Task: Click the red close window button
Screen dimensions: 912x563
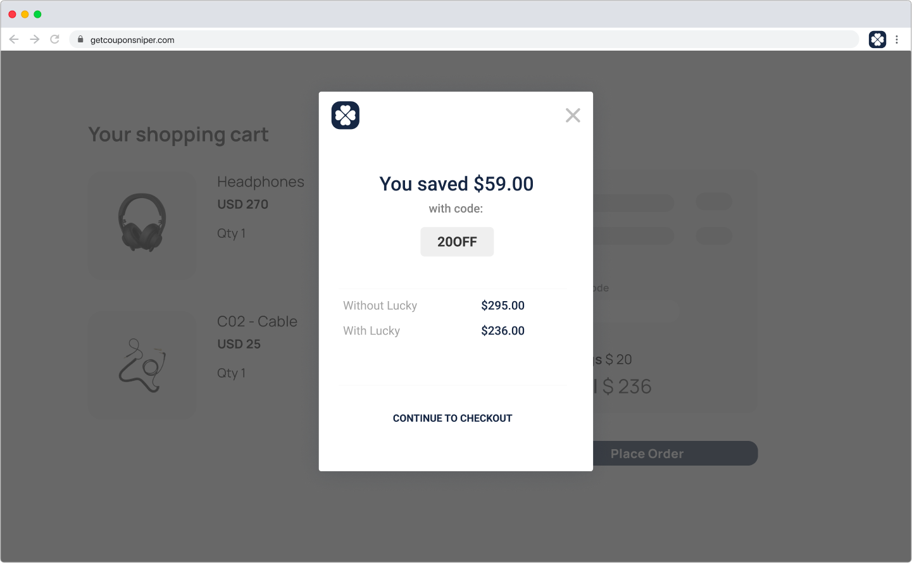Action: coord(12,14)
